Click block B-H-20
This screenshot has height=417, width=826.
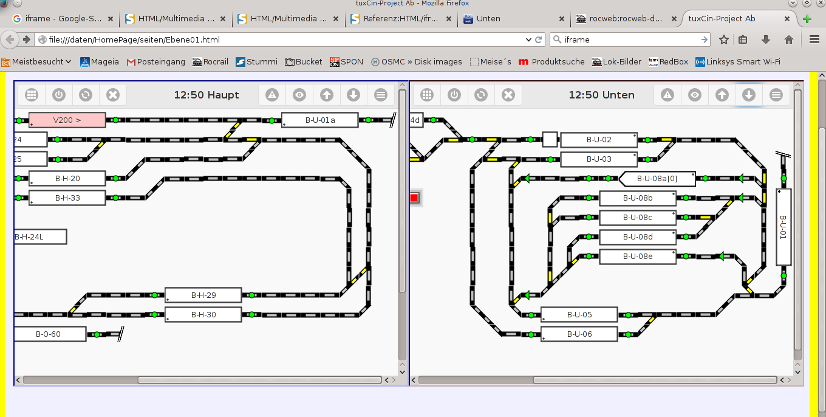pos(67,179)
